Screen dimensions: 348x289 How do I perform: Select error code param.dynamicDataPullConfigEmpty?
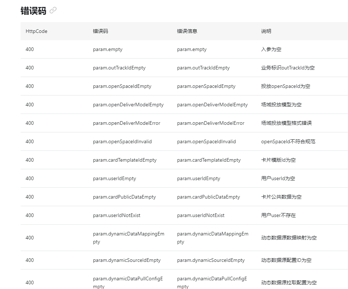(128, 282)
